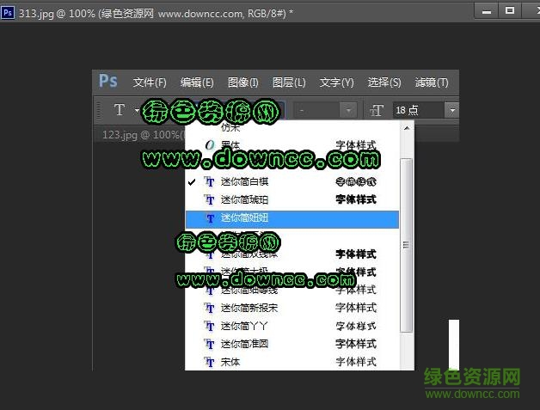Click the TrueType icon next to 宋体
540x410 pixels.
(x=208, y=362)
